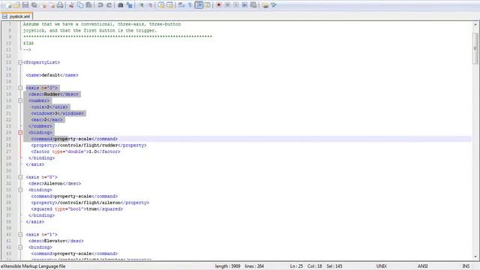Create a new document with New icon
This screenshot has height=270, width=480.
point(8,5)
